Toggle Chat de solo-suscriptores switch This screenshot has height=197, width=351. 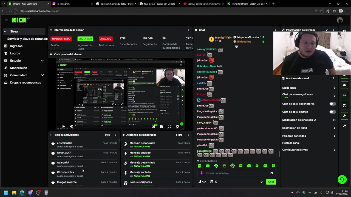click(333, 104)
